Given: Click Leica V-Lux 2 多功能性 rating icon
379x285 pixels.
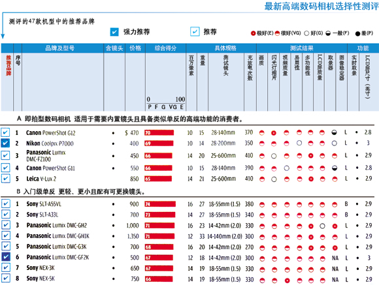Looking at the screenshot, I should coord(311,179).
